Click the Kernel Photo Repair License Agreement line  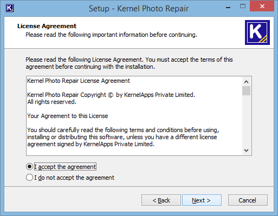[79, 81]
